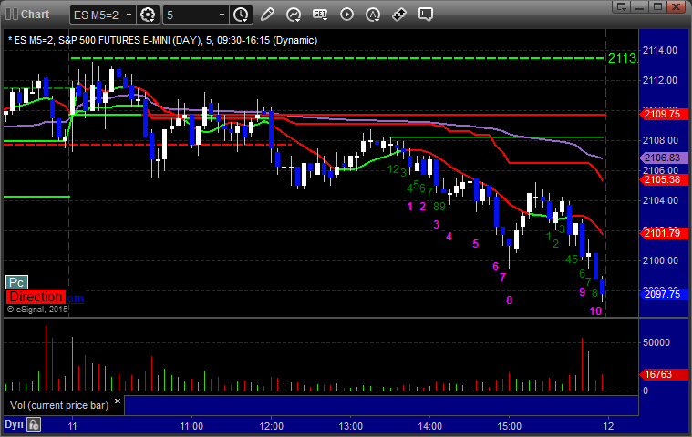
Task: Click magenta count number 10
Action: click(595, 311)
